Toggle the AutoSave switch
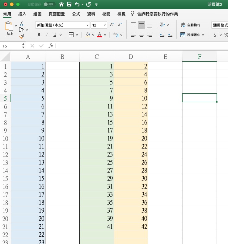The width and height of the screenshot is (228, 244). [x=49, y=5]
